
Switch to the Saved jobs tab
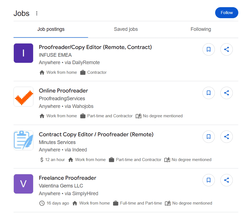[126, 29]
